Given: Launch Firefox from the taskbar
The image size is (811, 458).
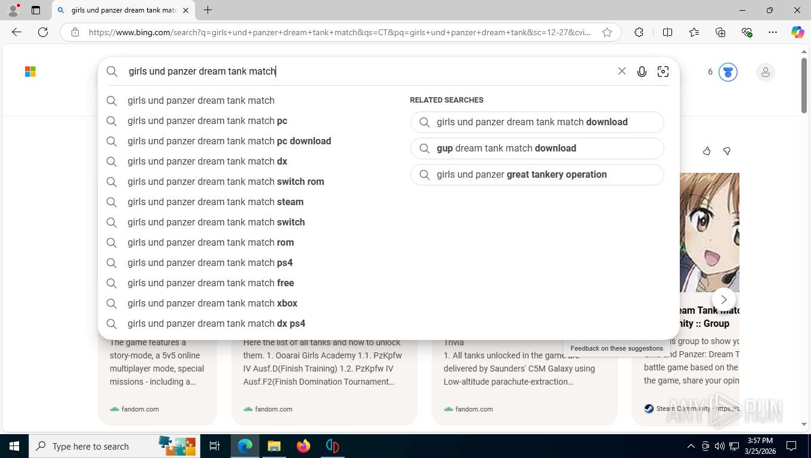Looking at the screenshot, I should 303,446.
